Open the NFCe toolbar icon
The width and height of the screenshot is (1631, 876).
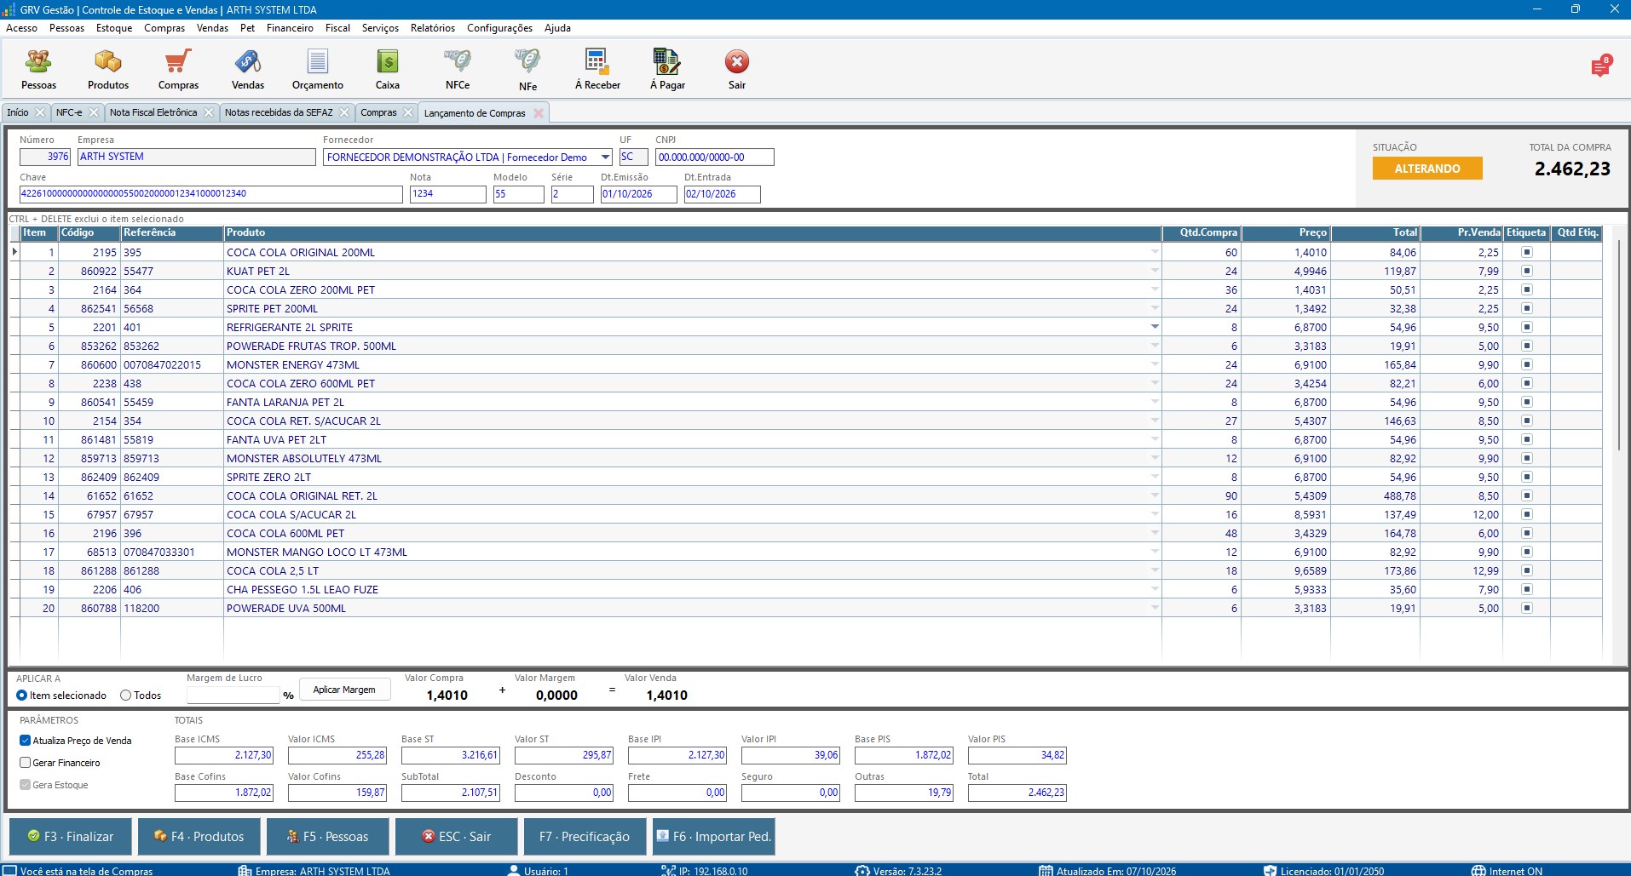click(x=458, y=69)
